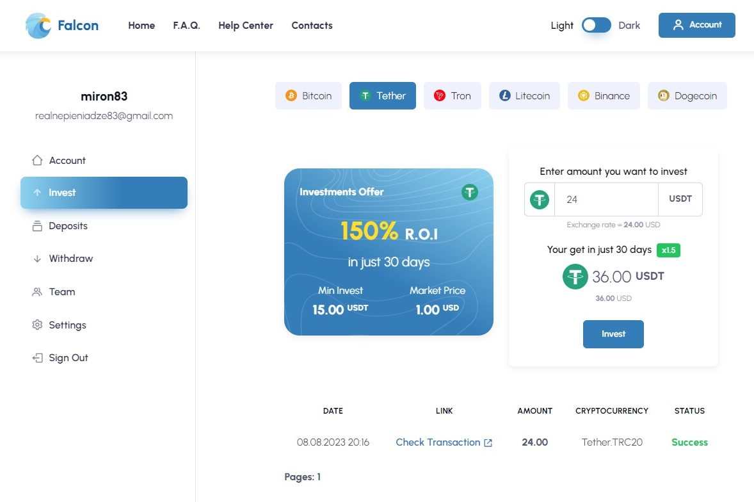Select the Light theme label
The height and width of the screenshot is (502, 754).
point(562,26)
